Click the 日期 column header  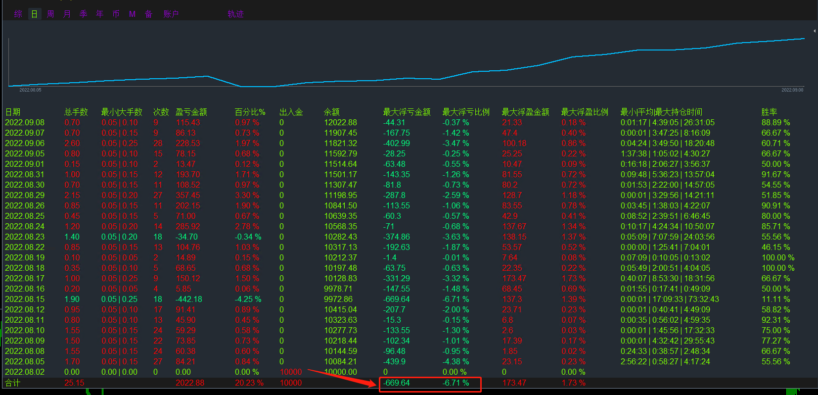coord(13,112)
